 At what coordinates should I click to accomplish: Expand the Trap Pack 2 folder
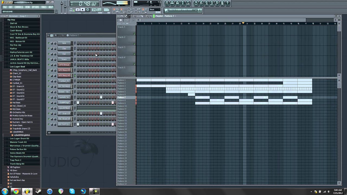[15, 160]
